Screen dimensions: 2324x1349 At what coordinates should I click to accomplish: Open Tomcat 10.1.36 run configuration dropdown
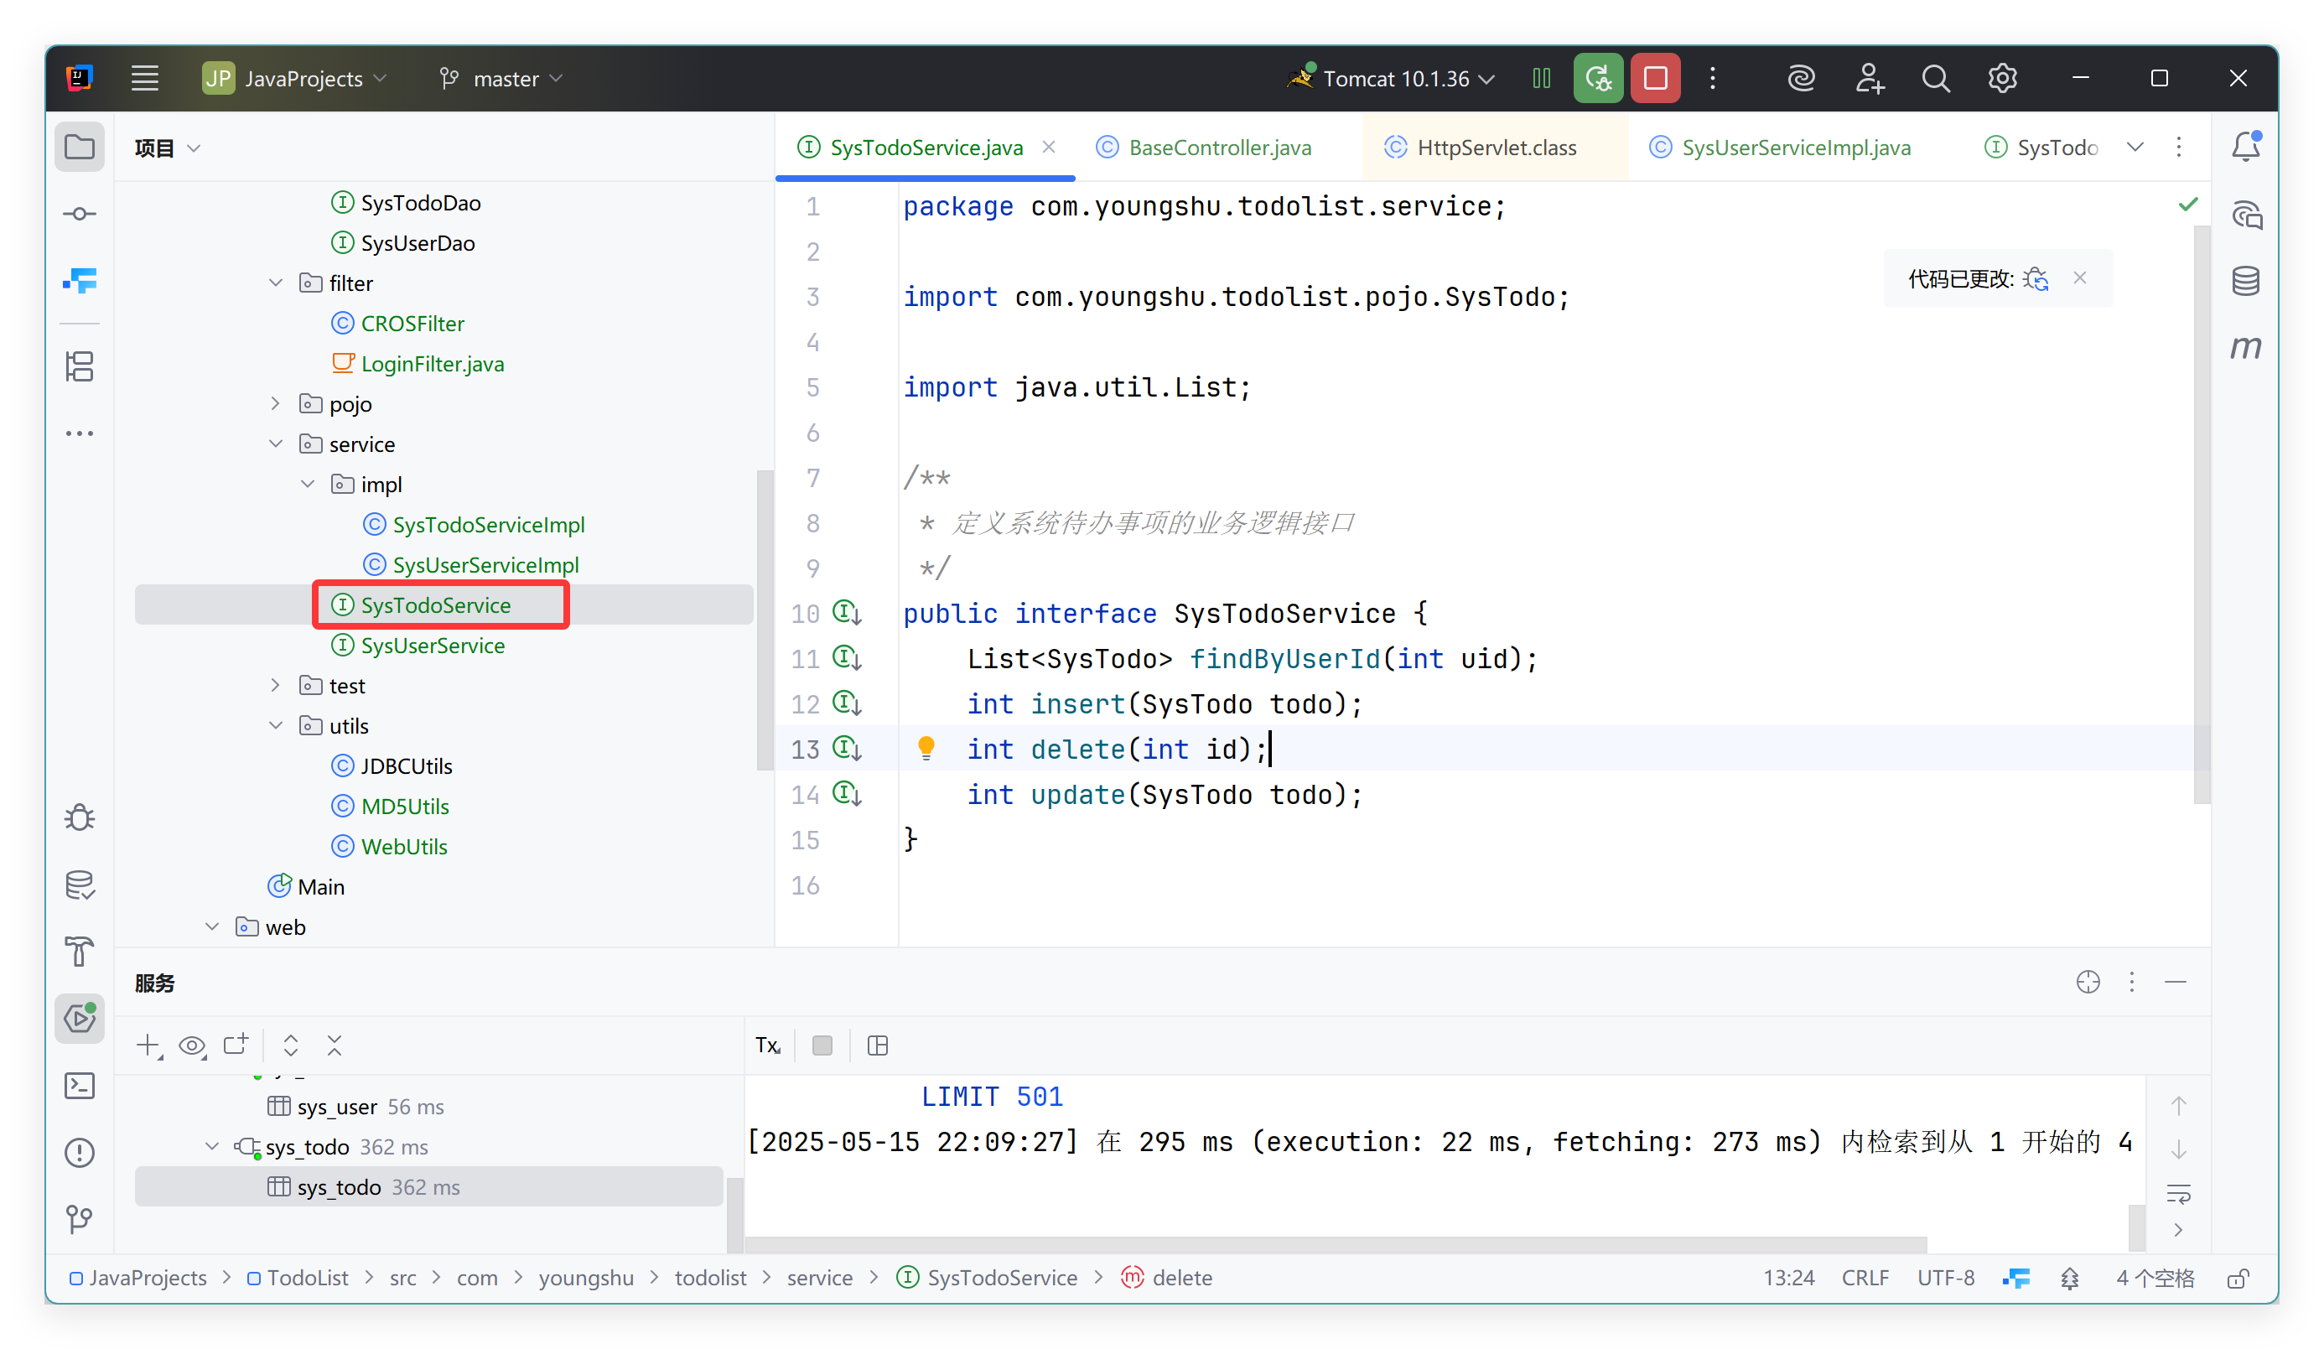coord(1393,78)
